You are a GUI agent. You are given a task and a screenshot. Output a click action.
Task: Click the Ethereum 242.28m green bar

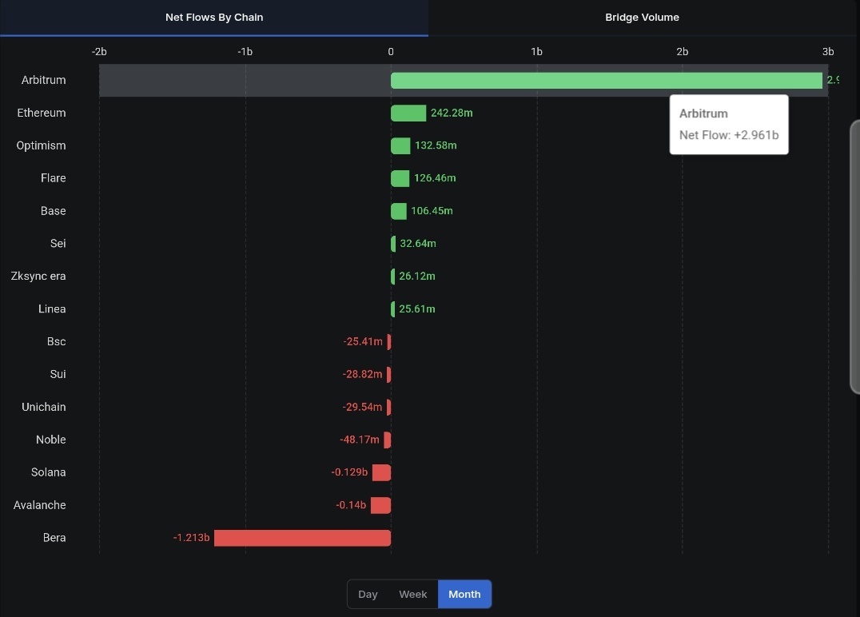coord(408,113)
